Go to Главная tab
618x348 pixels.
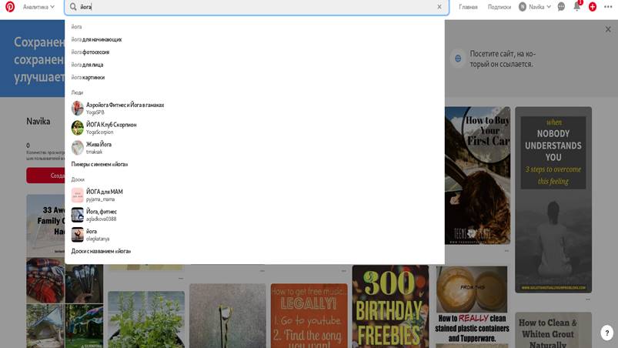click(x=468, y=7)
